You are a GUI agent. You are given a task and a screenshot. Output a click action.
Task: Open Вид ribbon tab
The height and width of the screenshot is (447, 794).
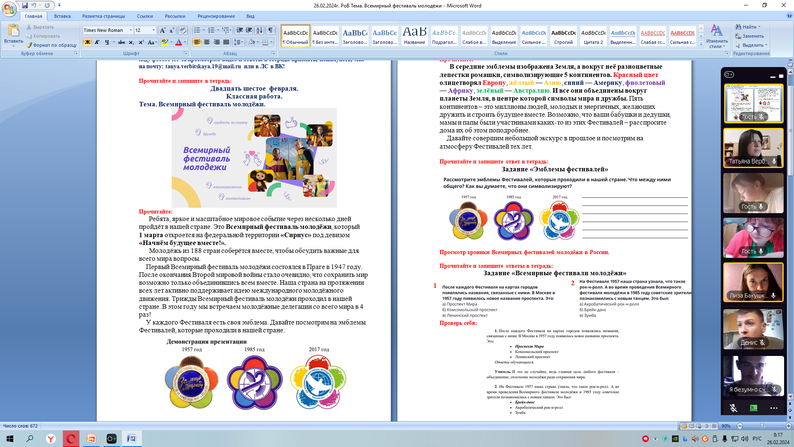pyautogui.click(x=250, y=16)
